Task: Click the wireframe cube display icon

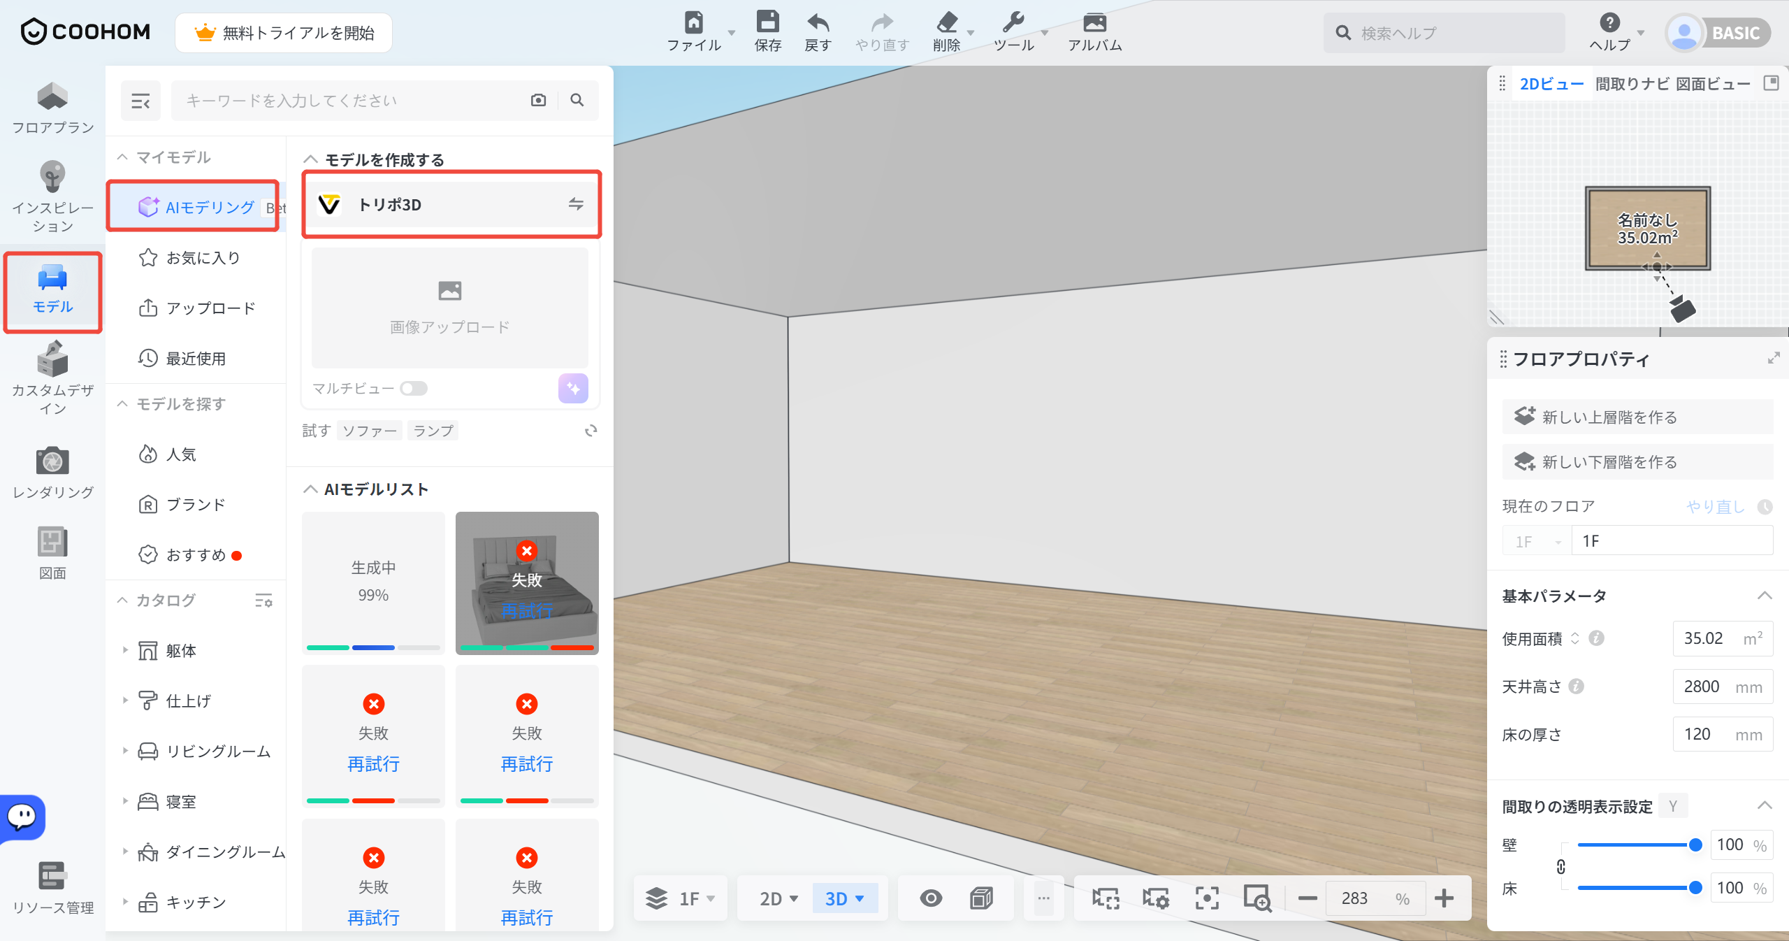Action: (981, 898)
